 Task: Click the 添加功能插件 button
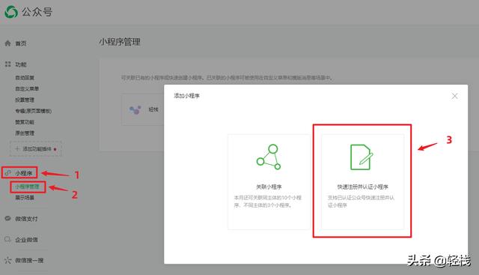[36, 149]
